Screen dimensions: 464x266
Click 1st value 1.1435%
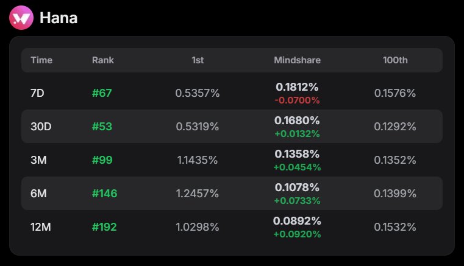pos(198,160)
